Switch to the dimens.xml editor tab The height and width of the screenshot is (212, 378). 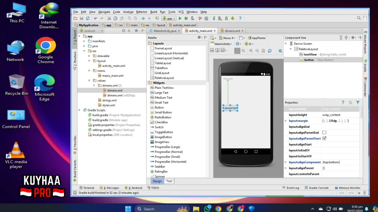pos(232,31)
